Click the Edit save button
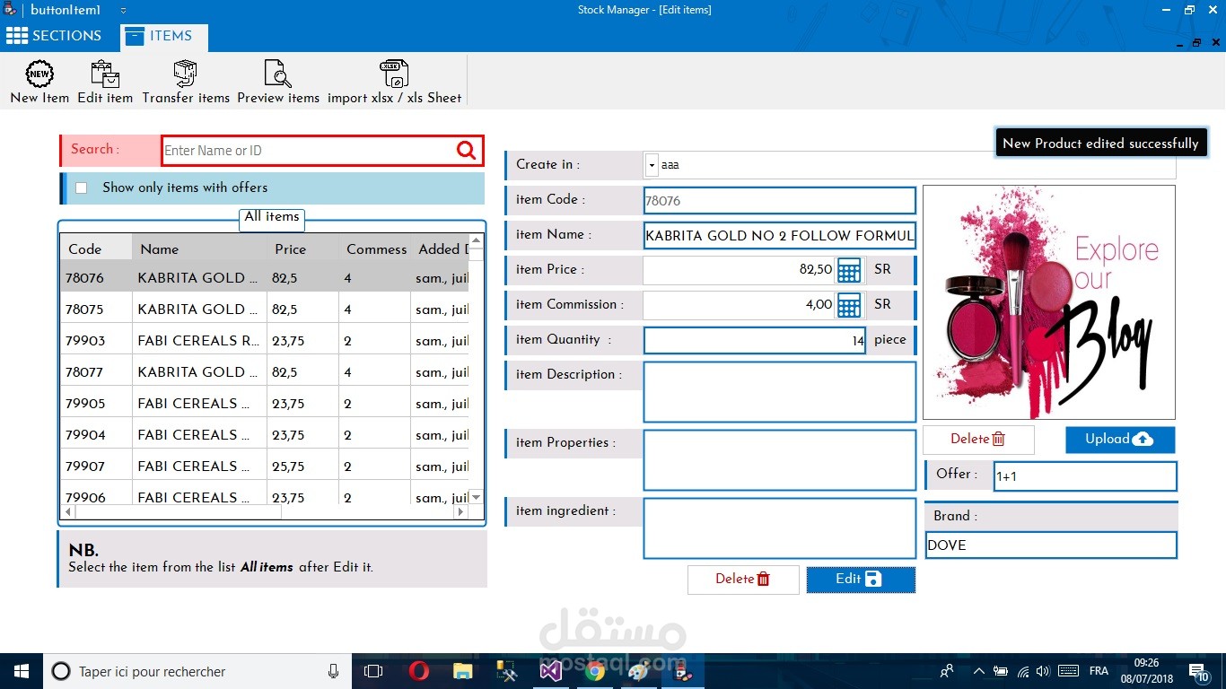 pos(861,580)
